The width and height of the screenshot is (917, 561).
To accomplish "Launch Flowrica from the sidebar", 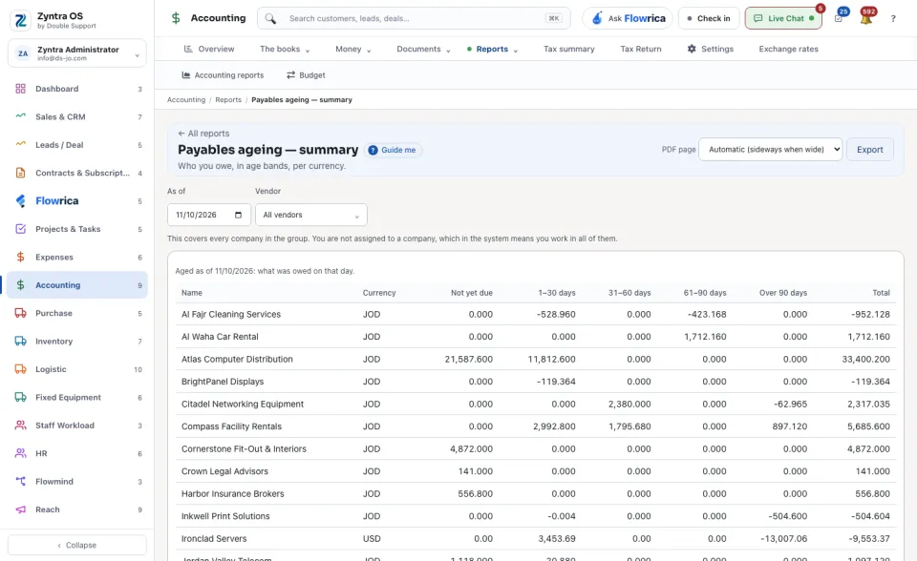I will coord(77,201).
